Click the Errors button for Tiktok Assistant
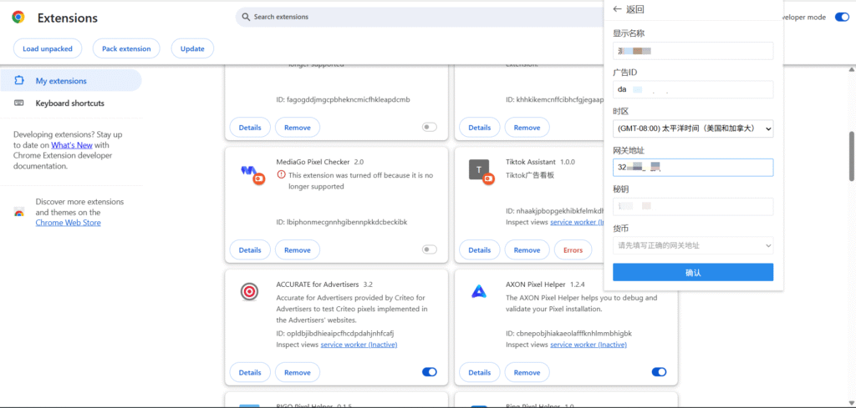 click(x=573, y=250)
